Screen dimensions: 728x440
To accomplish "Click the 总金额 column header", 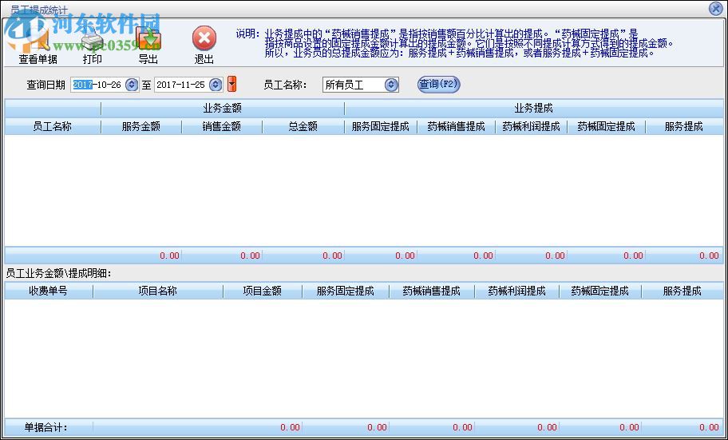I will (303, 126).
